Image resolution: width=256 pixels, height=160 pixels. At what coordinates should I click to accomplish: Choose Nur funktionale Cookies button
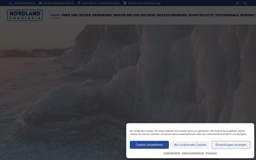[190, 145]
